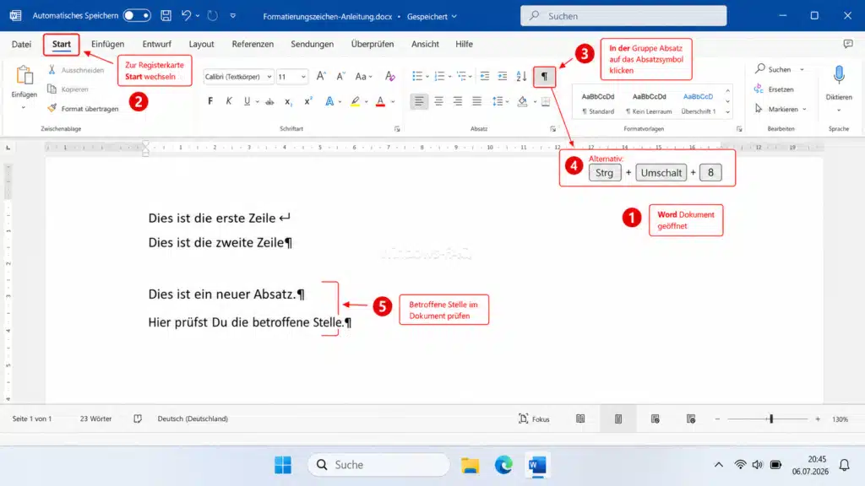The image size is (865, 486).
Task: Click Deutsch (Deutschland) language status
Action: (x=193, y=418)
